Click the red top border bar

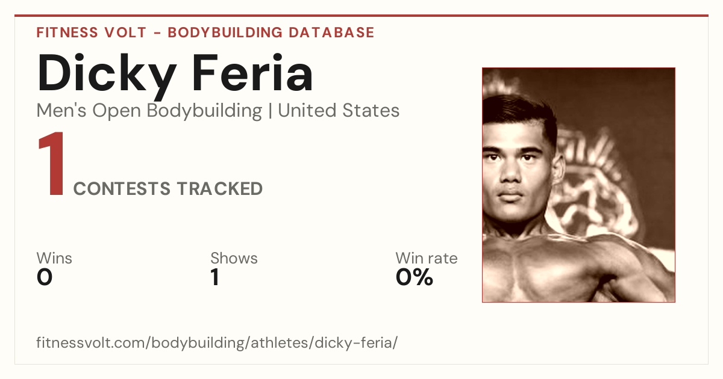[361, 16]
